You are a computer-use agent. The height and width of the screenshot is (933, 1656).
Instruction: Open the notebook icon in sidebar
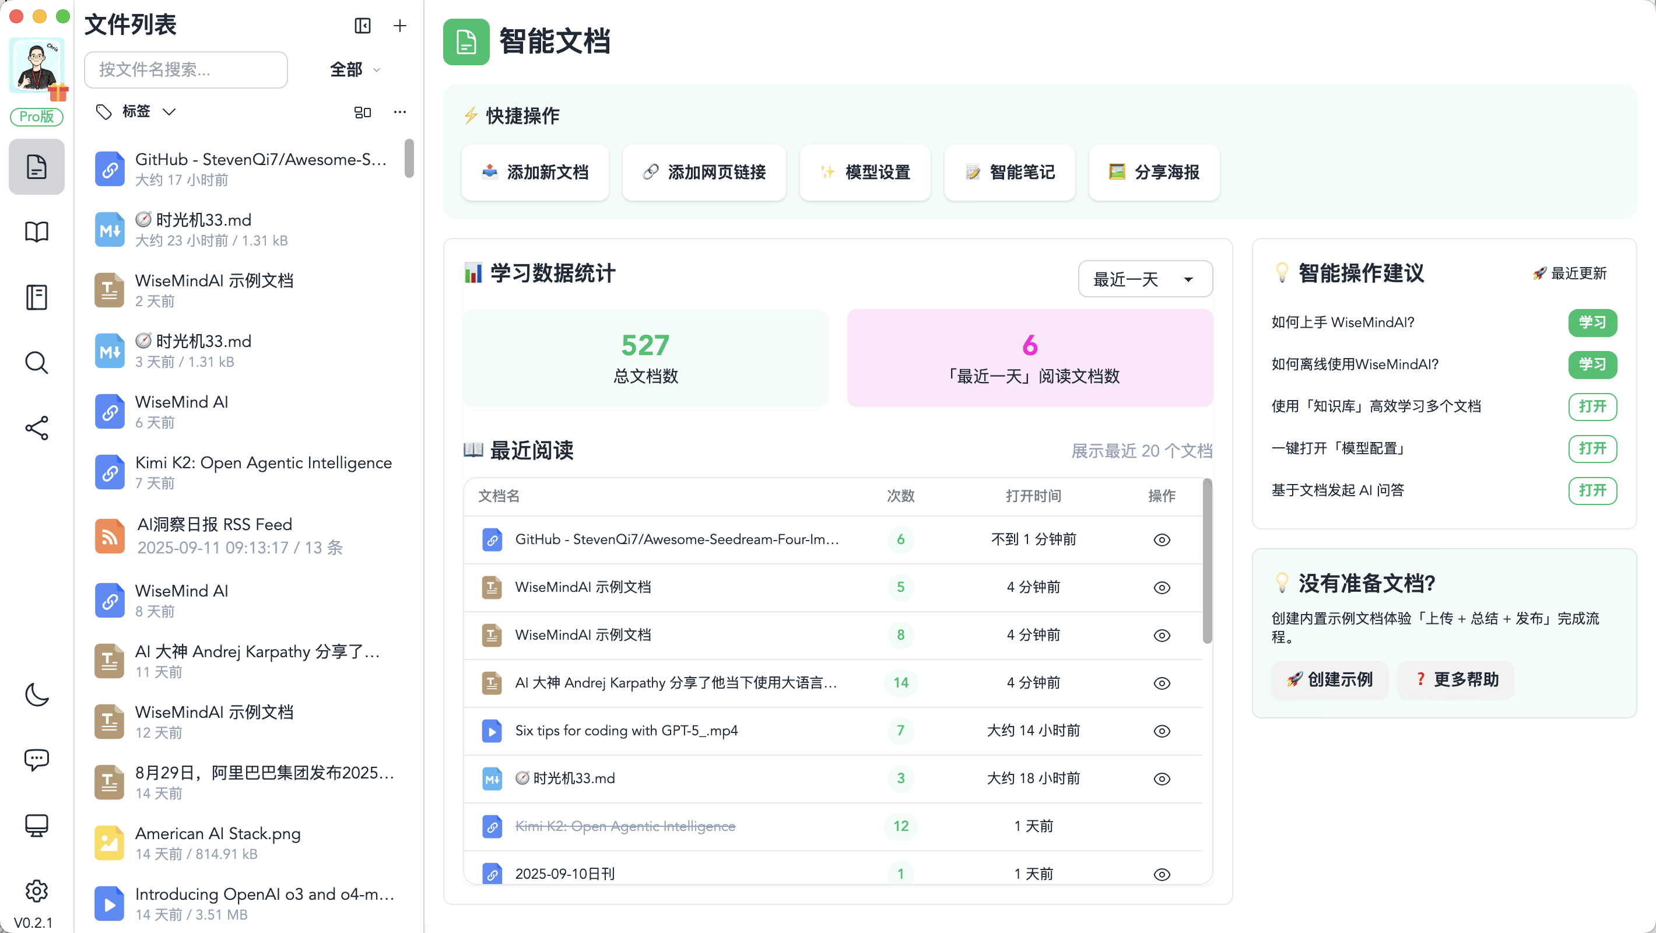click(x=37, y=297)
